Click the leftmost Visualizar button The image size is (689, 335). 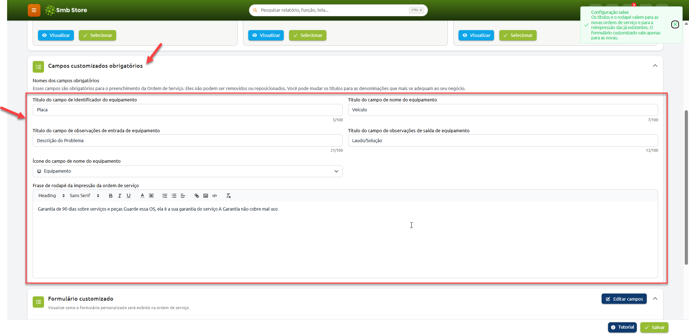[56, 35]
